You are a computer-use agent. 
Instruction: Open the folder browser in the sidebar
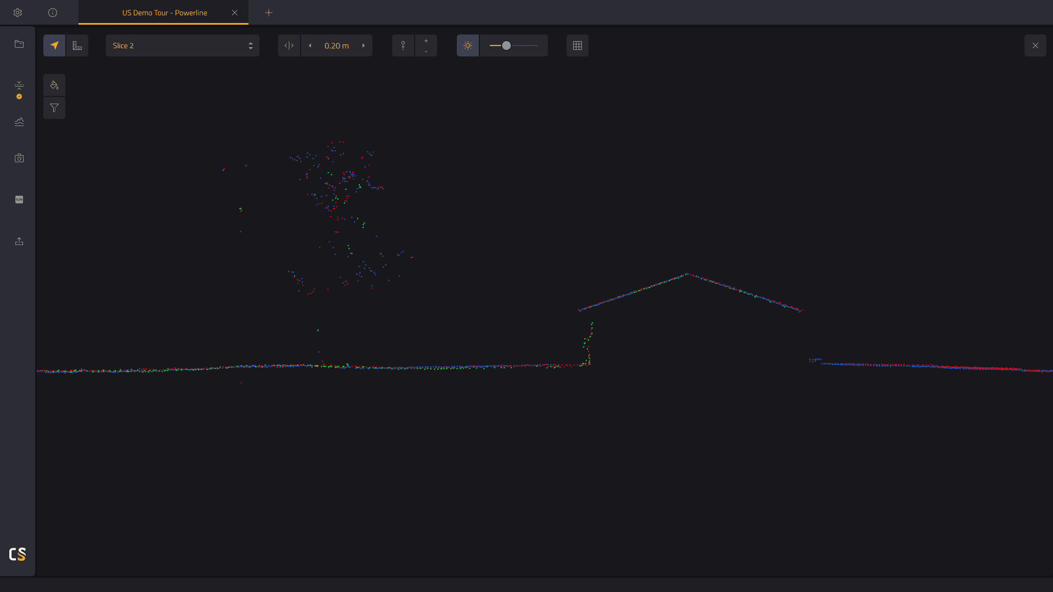click(19, 44)
